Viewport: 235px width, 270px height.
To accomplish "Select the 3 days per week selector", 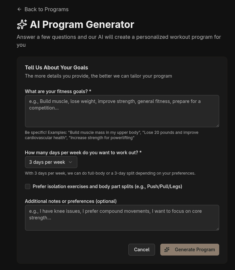I will click(x=51, y=162).
